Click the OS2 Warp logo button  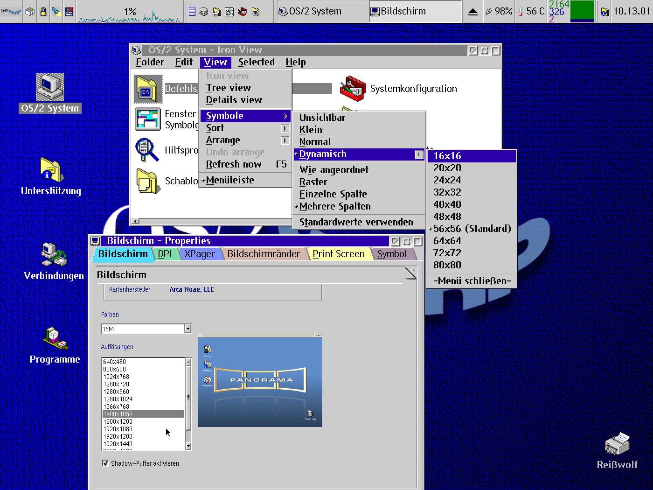coord(11,11)
